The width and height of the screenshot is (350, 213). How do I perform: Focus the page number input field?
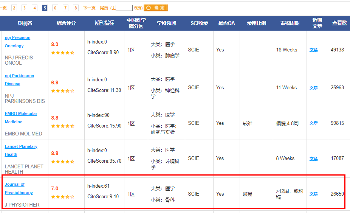124,8
